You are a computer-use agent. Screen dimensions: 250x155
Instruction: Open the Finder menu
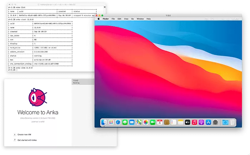coord(106,19)
